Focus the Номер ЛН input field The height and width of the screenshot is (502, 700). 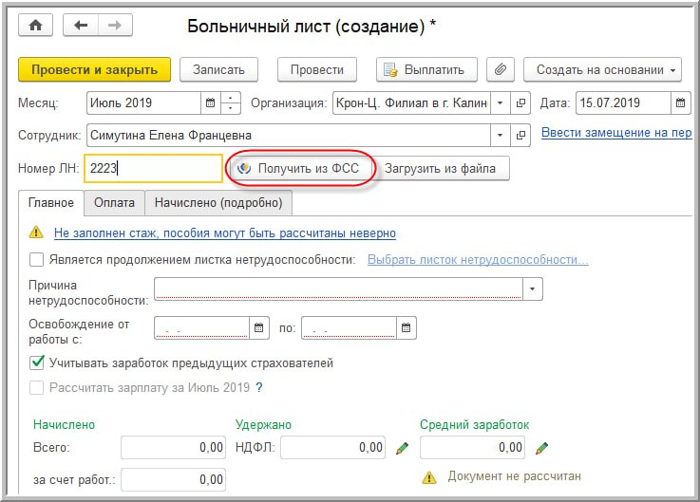(153, 168)
